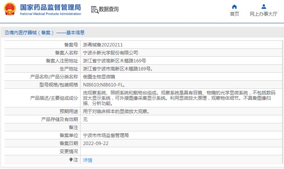Click the 预期用途 label
The image size is (284, 169).
(x=69, y=112)
